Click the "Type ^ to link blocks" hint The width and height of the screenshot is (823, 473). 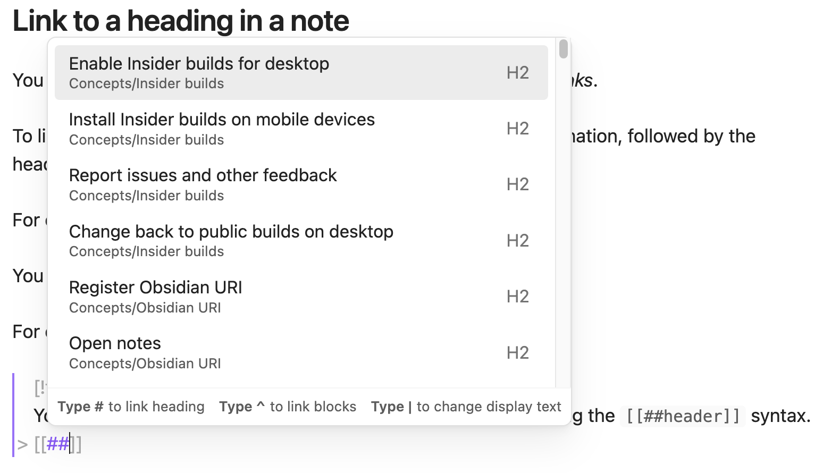coord(288,407)
